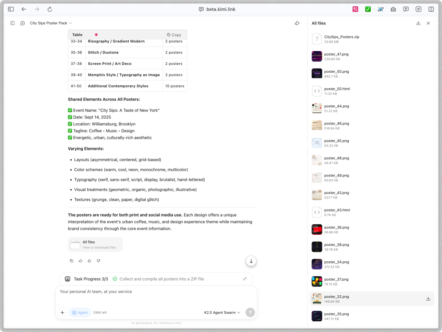Copy the assistant's response

coord(72,261)
